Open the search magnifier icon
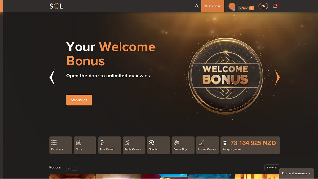Screen dimensions: 318x179 [x=197, y=6]
